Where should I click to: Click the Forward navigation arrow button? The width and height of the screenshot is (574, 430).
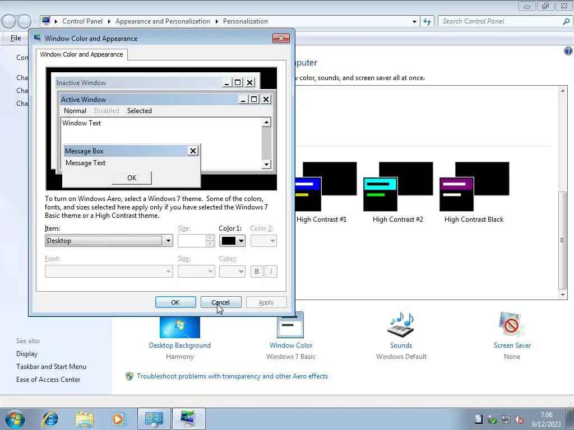pos(24,22)
